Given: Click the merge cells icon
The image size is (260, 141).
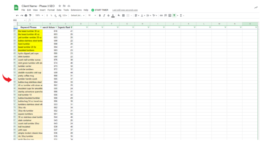Looking at the screenshot, I should click(128, 15).
